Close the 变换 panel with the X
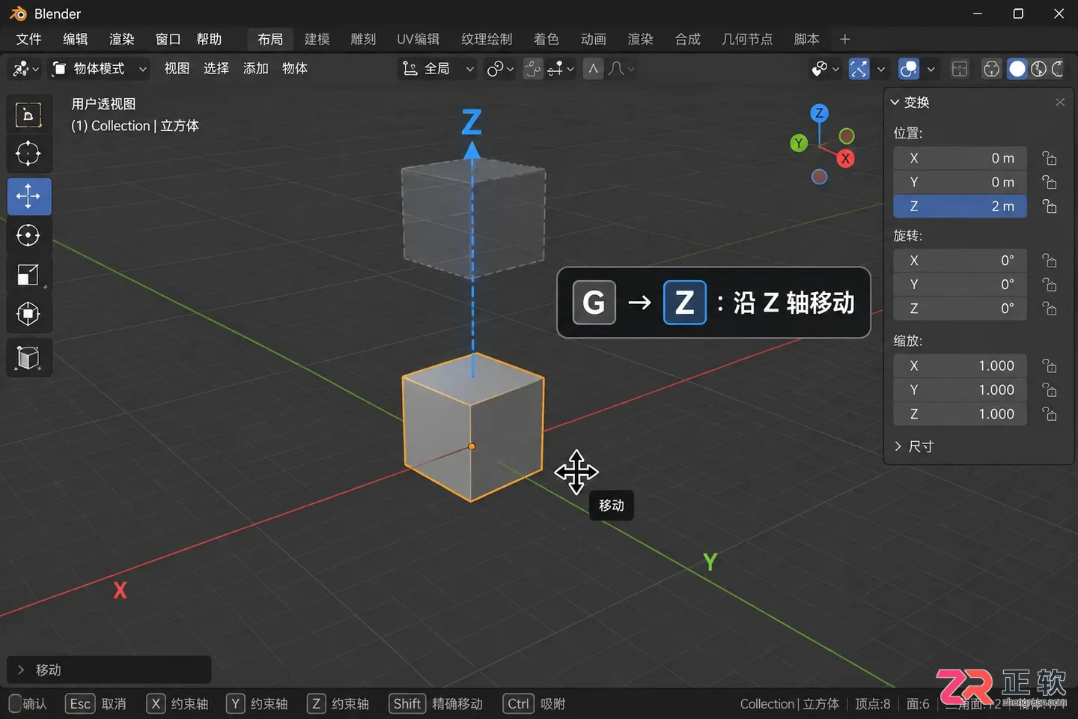This screenshot has width=1078, height=719. [1060, 102]
